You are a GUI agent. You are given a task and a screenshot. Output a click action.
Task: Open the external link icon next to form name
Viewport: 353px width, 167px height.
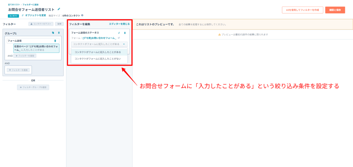tap(119, 38)
